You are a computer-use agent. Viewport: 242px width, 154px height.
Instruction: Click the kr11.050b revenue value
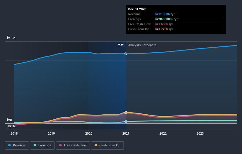coord(162,14)
